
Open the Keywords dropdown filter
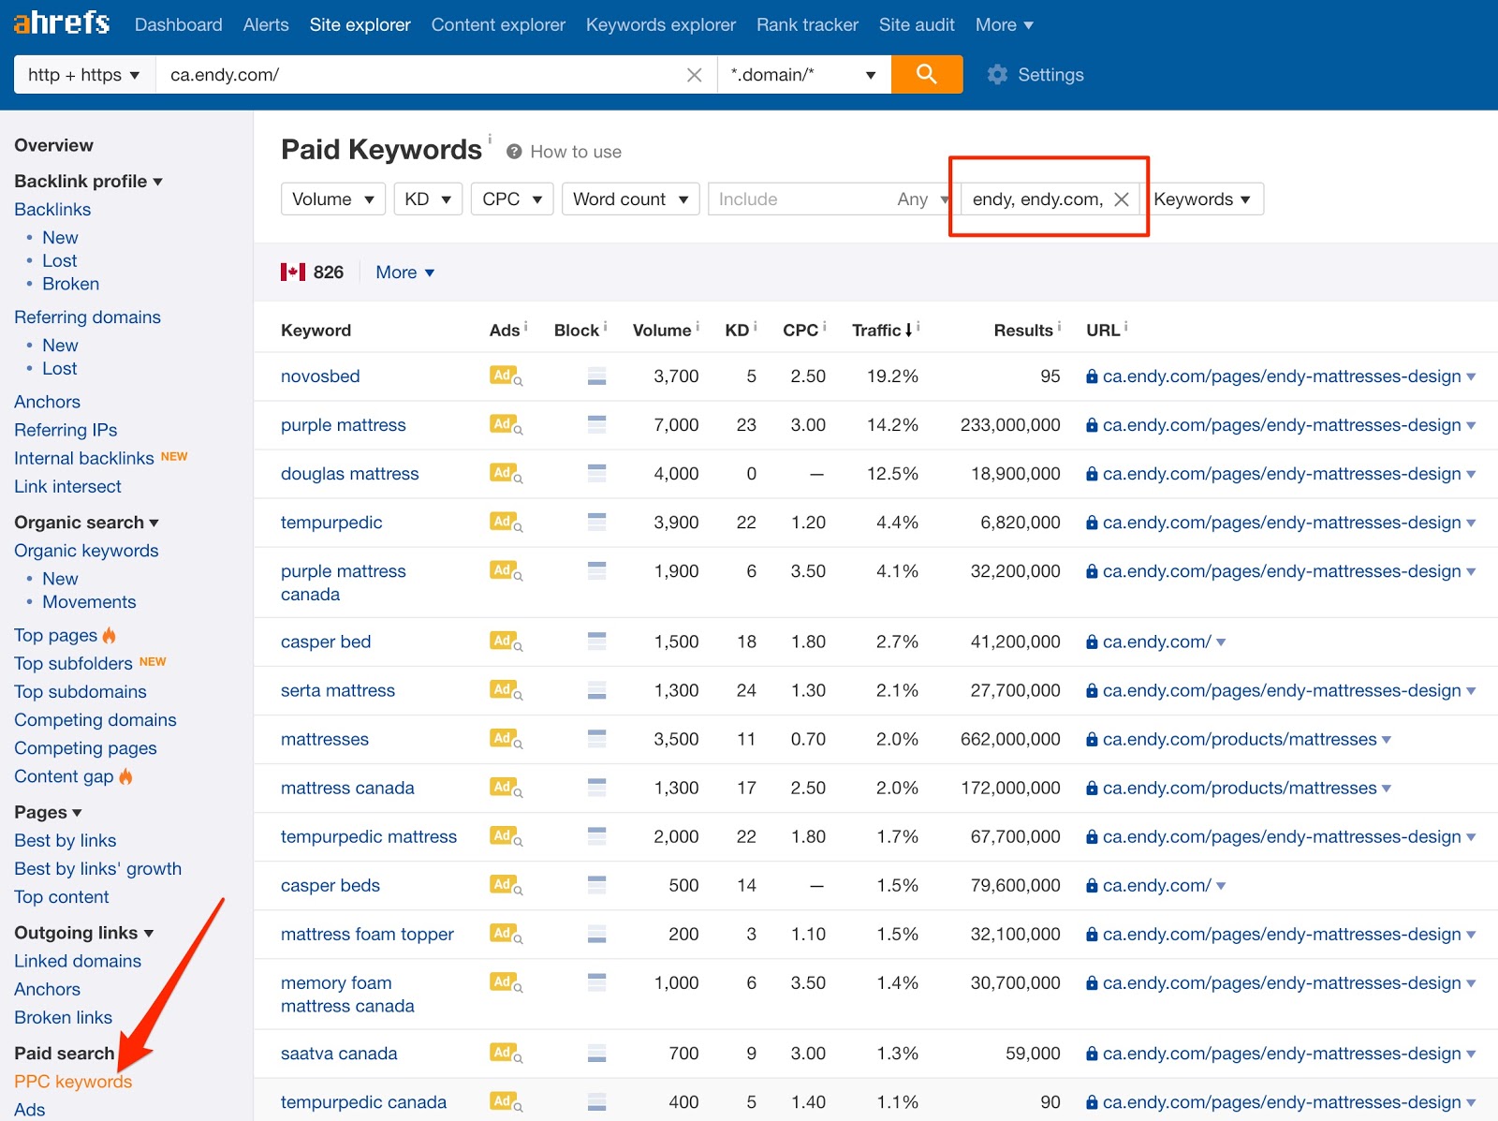[1206, 199]
